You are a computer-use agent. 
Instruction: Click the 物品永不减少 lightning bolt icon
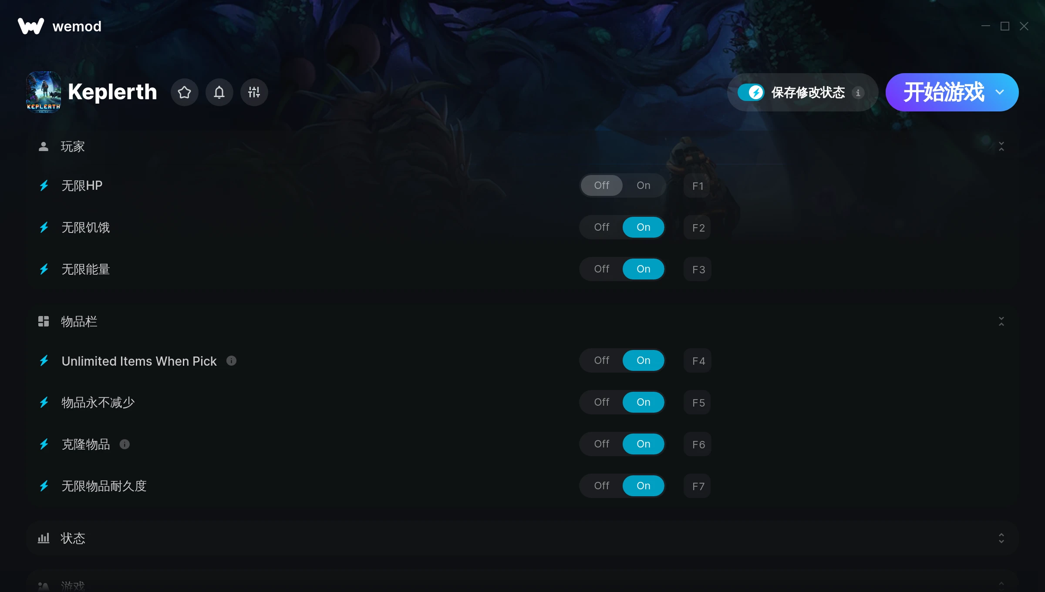coord(44,402)
